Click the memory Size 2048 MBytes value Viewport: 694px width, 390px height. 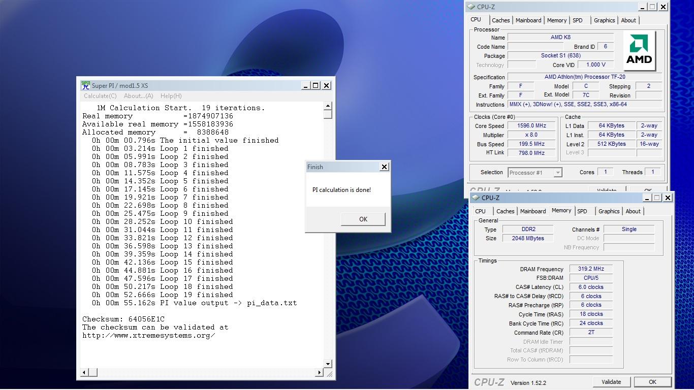[528, 238]
